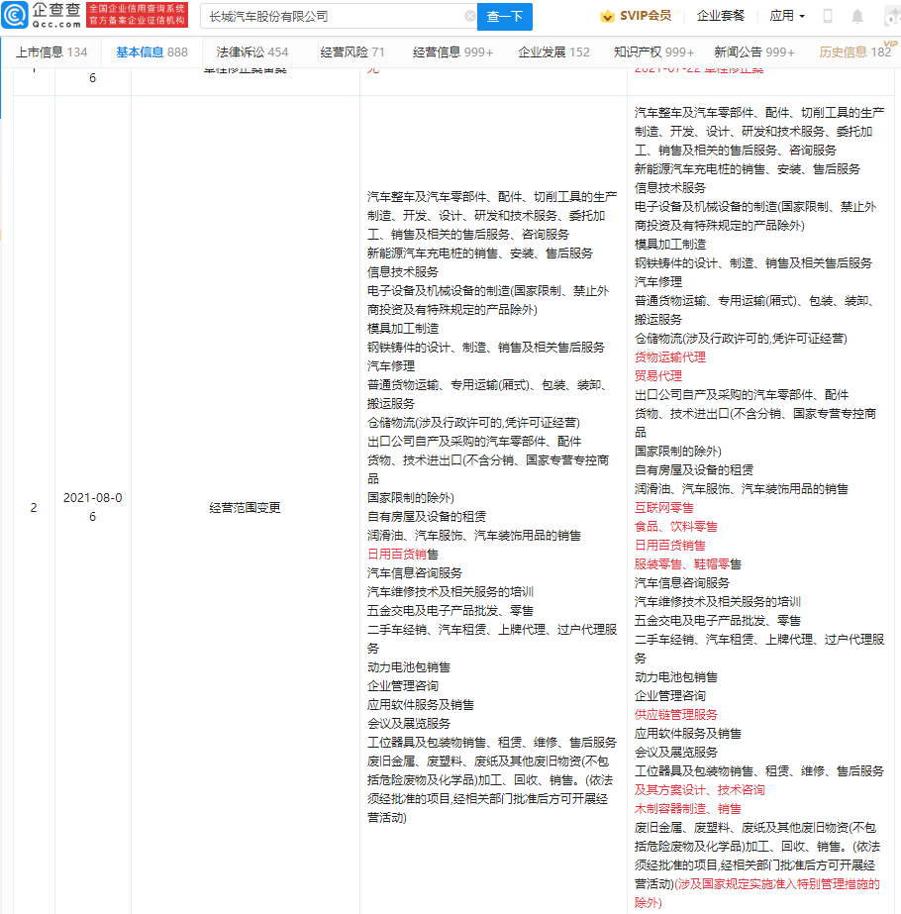Click the red 及其方案设计、技术咨询 text
This screenshot has height=914, width=901.
699,790
